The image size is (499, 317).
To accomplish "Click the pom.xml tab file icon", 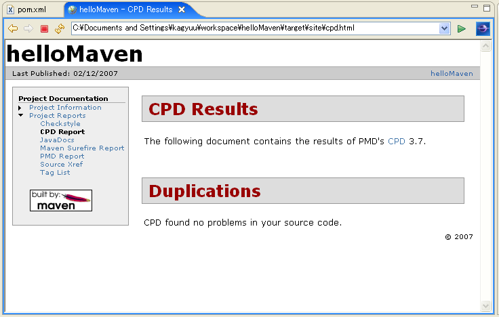I will click(10, 9).
